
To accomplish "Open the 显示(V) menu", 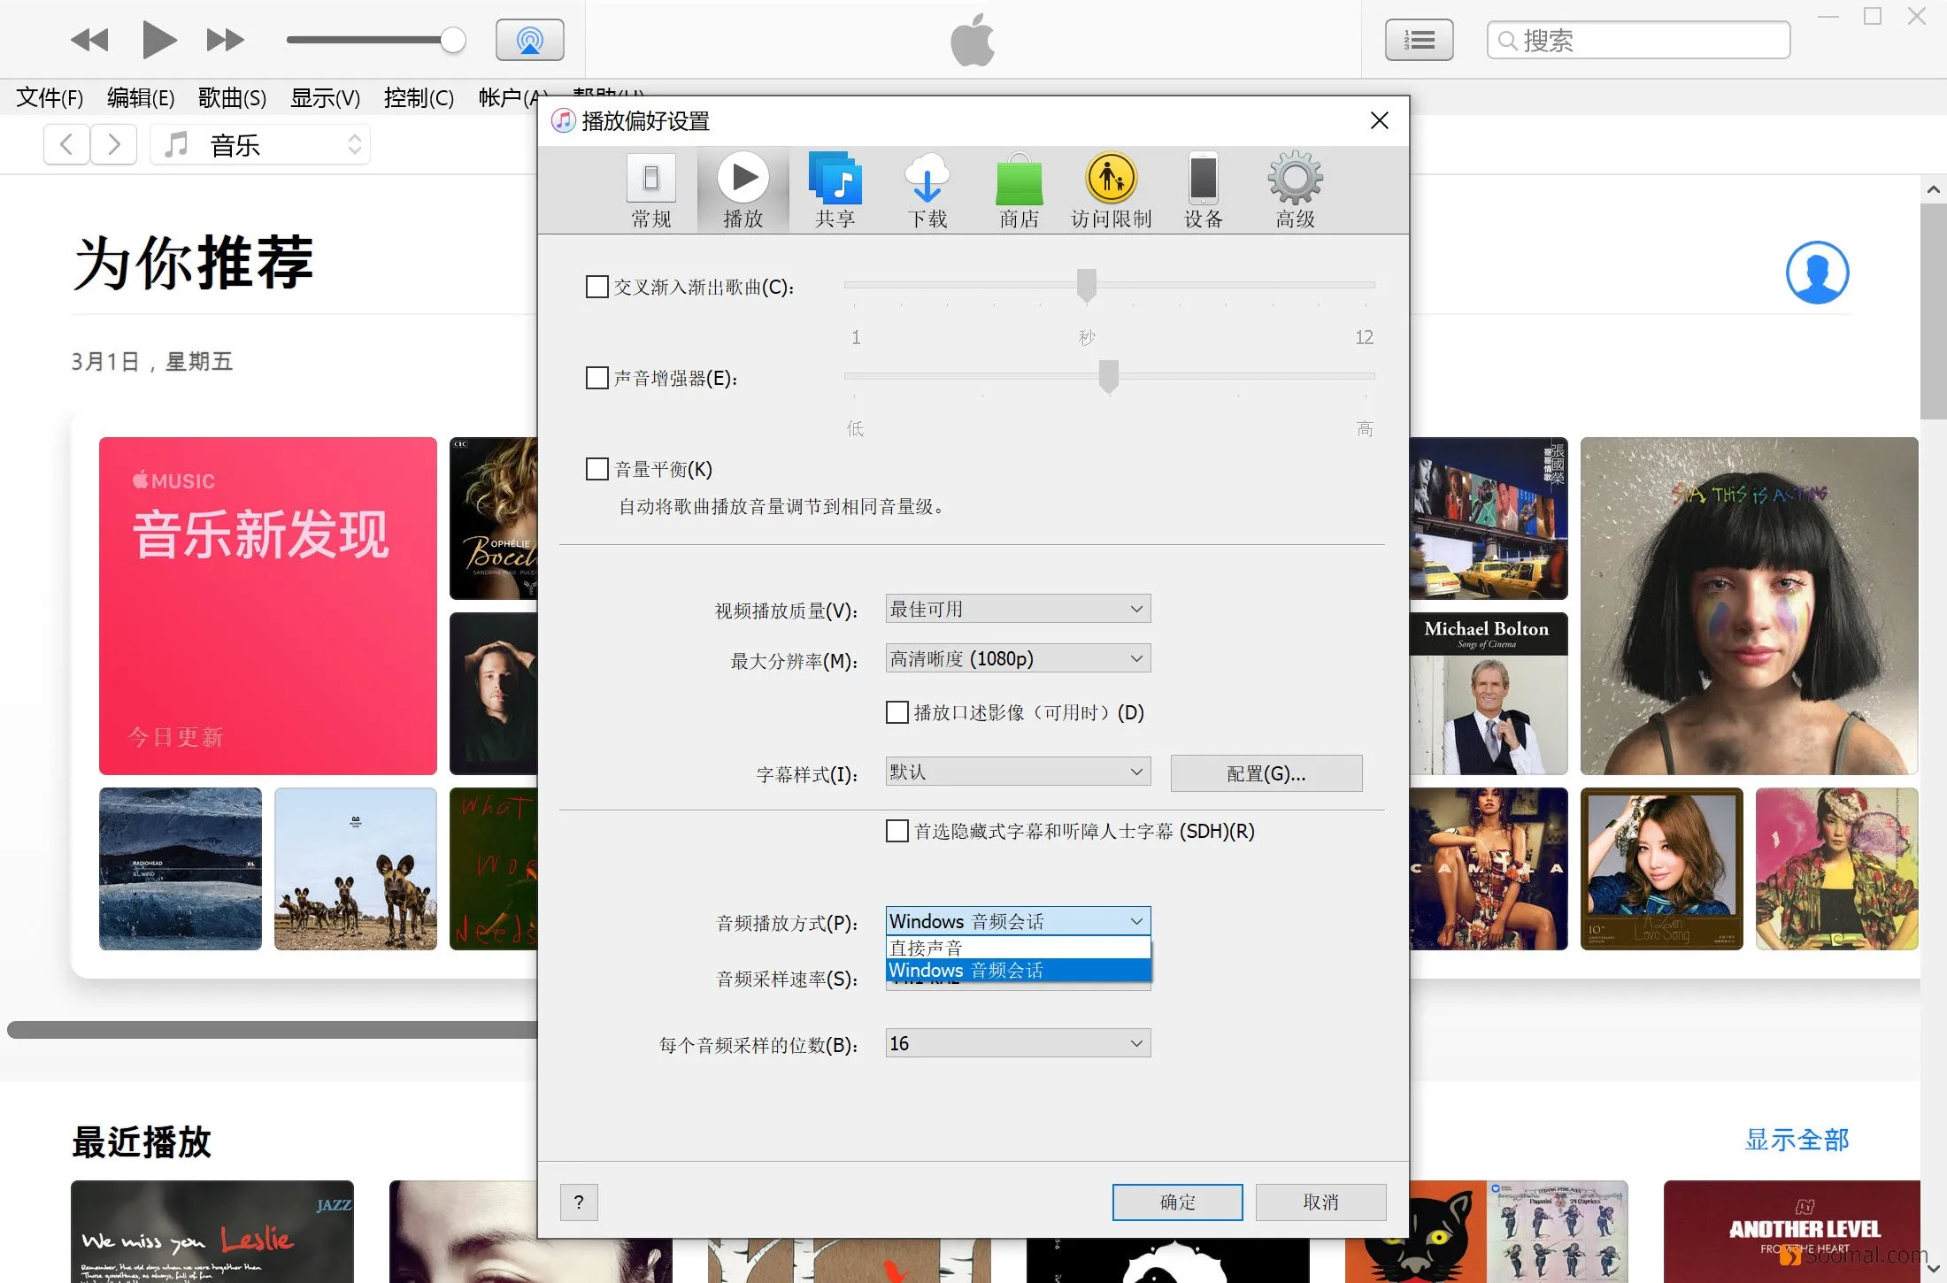I will tap(325, 97).
